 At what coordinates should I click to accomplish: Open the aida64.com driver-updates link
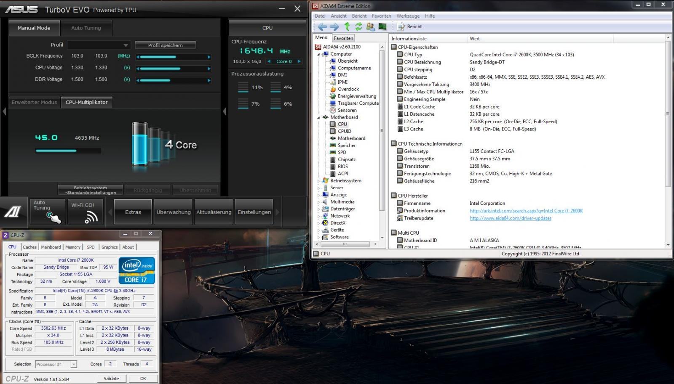[x=511, y=218]
